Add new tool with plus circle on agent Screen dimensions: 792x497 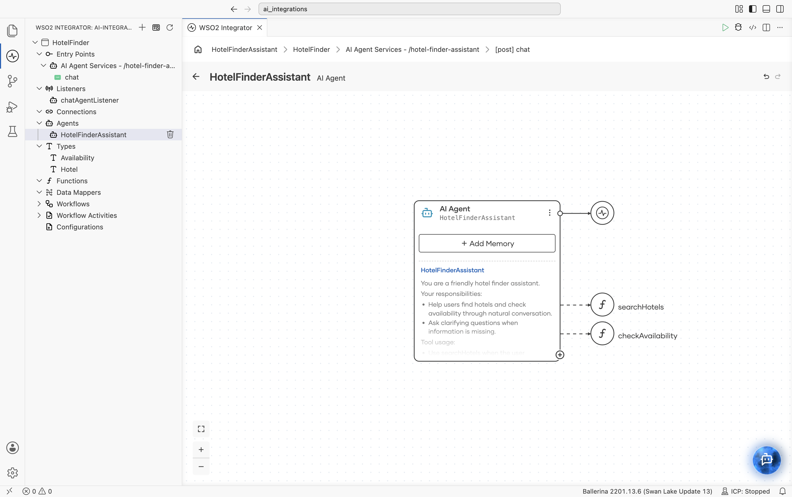(560, 355)
